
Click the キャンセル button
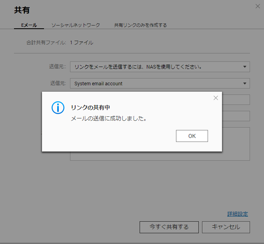(x=226, y=227)
